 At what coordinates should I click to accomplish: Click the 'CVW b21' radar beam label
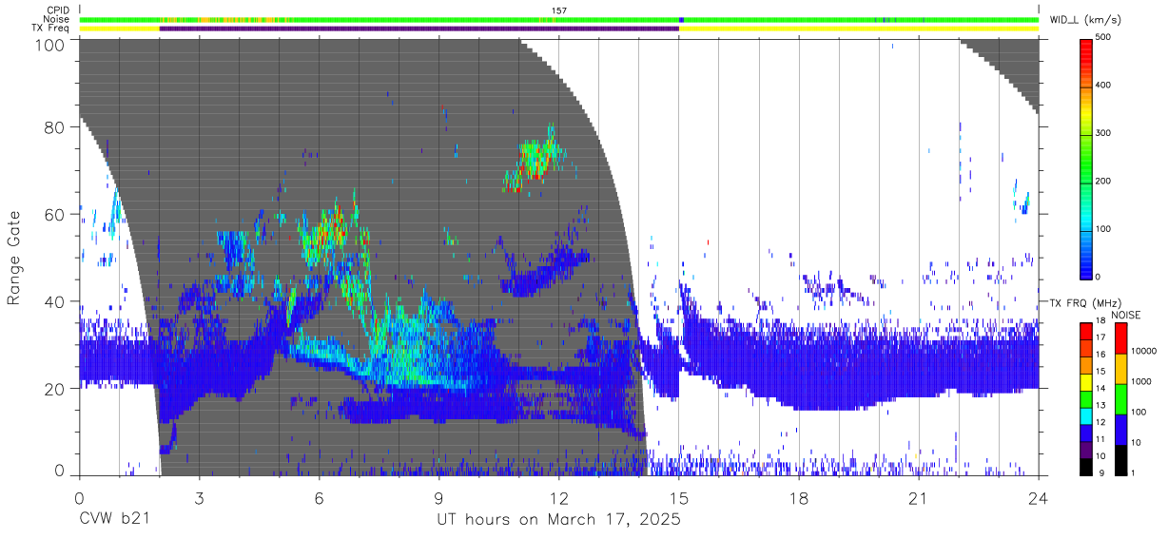115,520
